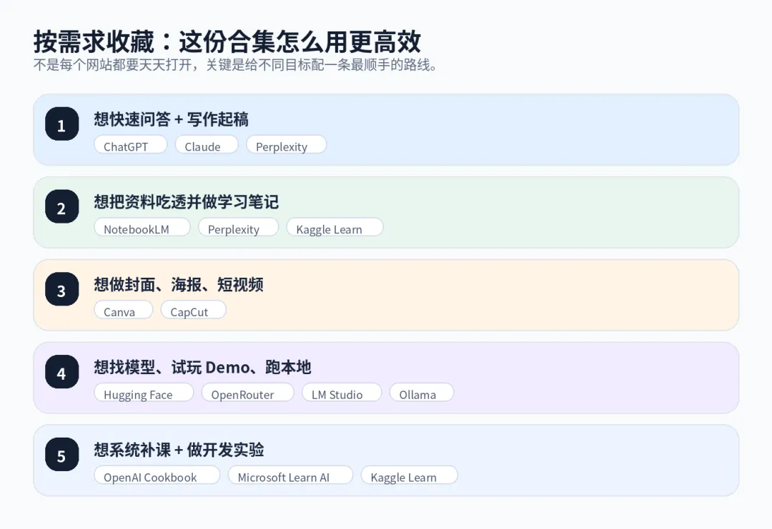
Task: Click the Canva tag
Action: (124, 311)
